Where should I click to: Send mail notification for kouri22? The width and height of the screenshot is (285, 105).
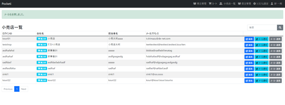pyautogui.click(x=262, y=80)
